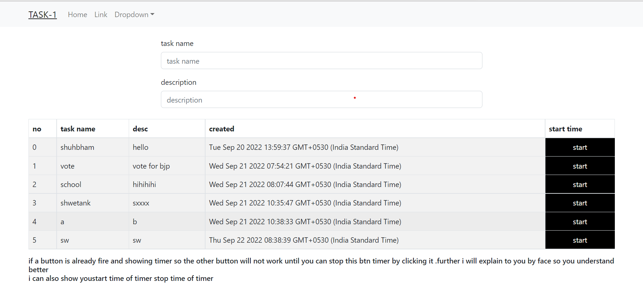Image resolution: width=643 pixels, height=301 pixels.
Task: Click the description input field
Action: pyautogui.click(x=321, y=100)
